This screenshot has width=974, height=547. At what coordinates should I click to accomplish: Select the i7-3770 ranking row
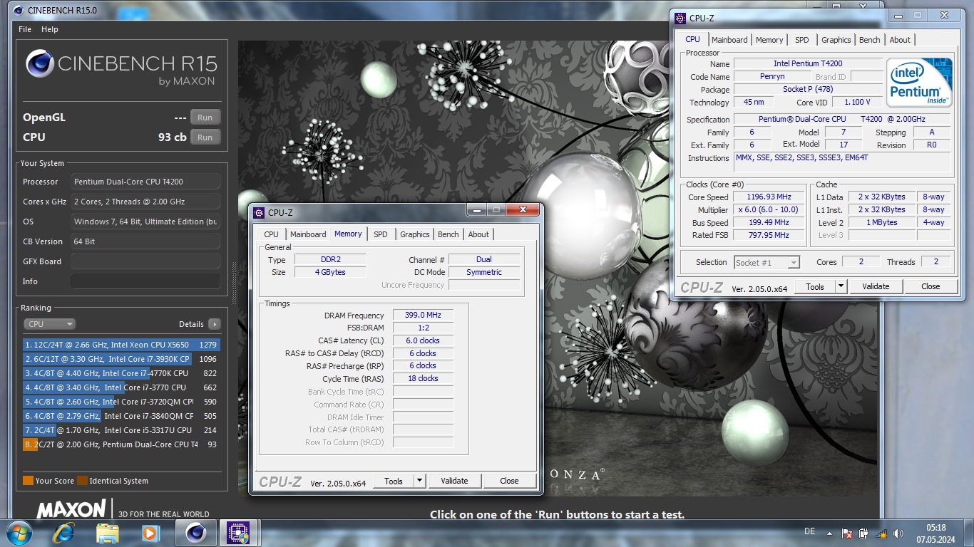[x=121, y=387]
